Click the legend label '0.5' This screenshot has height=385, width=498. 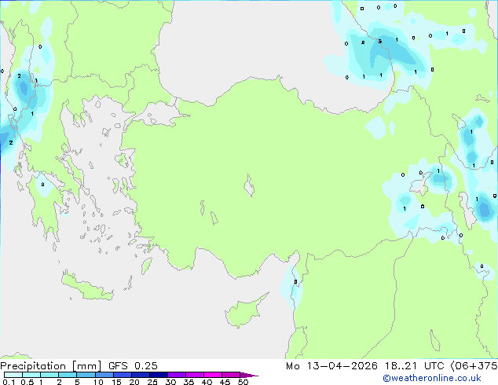point(27,382)
